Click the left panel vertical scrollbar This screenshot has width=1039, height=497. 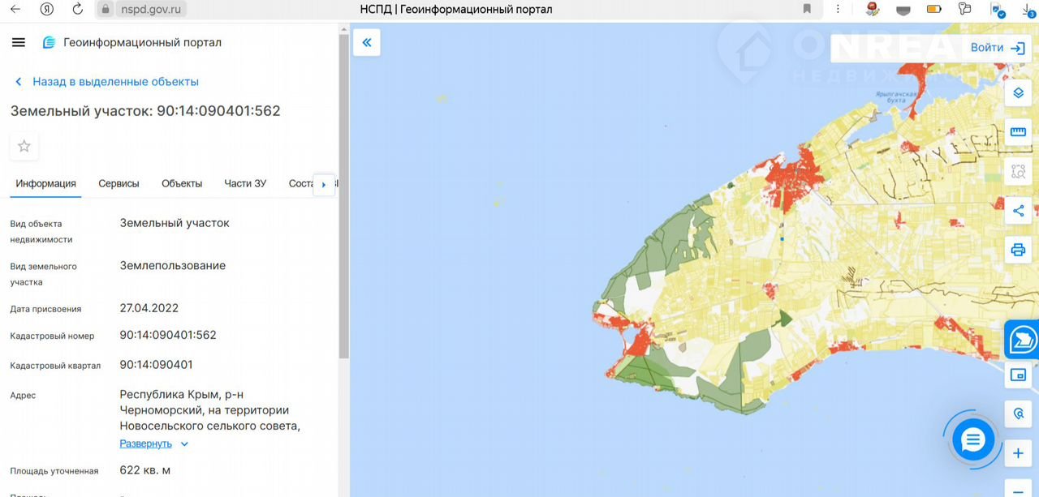tap(343, 203)
